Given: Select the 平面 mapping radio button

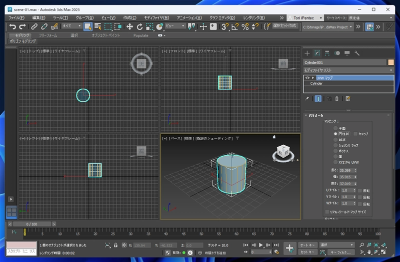Looking at the screenshot, I should [x=335, y=128].
